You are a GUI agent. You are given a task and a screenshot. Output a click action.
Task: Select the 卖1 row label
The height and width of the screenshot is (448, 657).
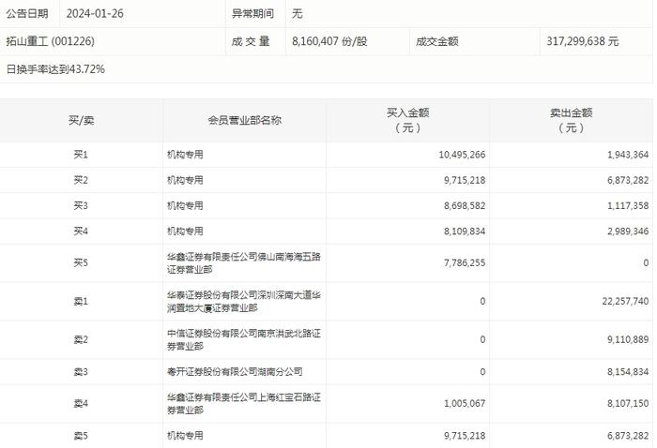(81, 301)
